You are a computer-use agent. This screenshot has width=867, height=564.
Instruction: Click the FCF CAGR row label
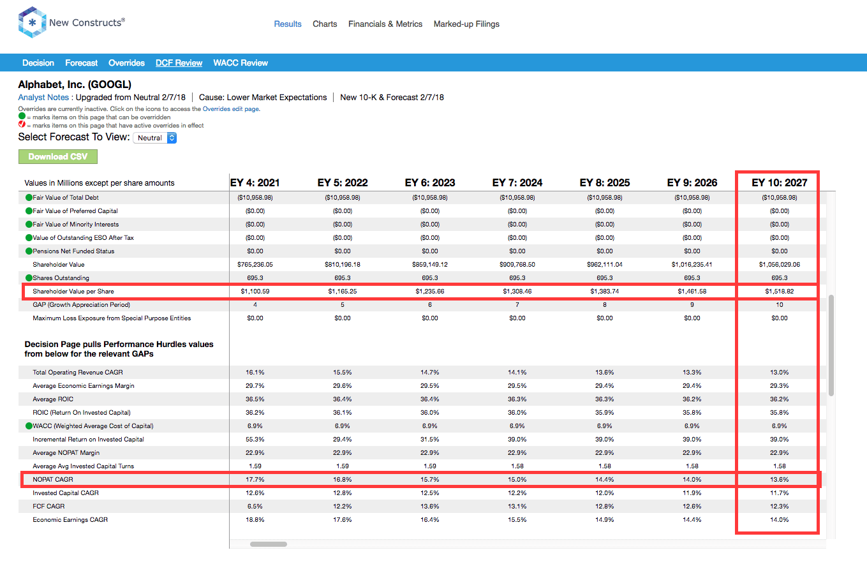[x=48, y=507]
